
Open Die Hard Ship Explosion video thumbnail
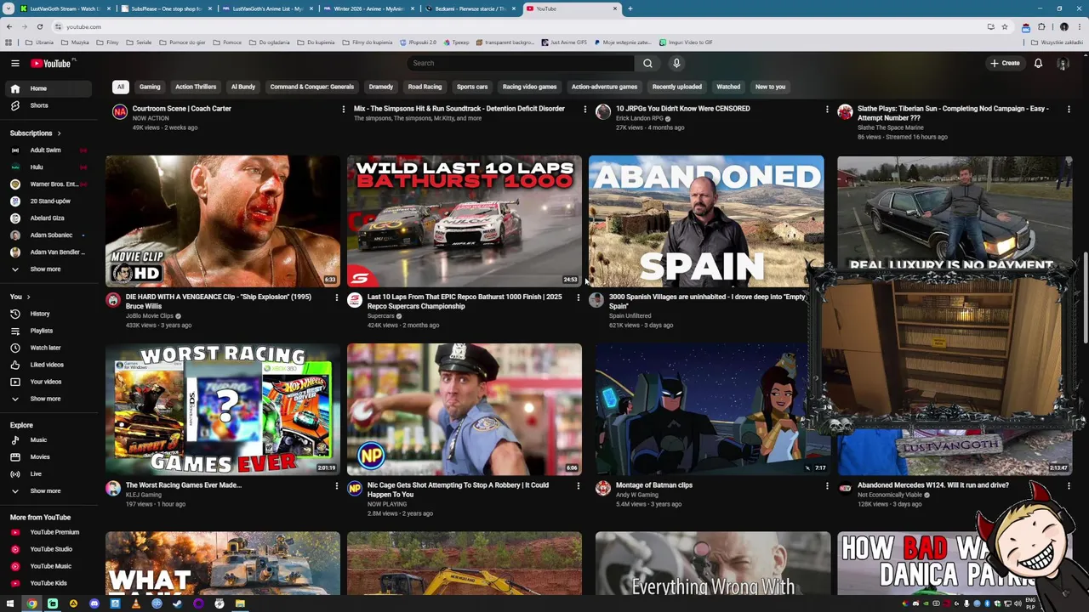pos(223,221)
